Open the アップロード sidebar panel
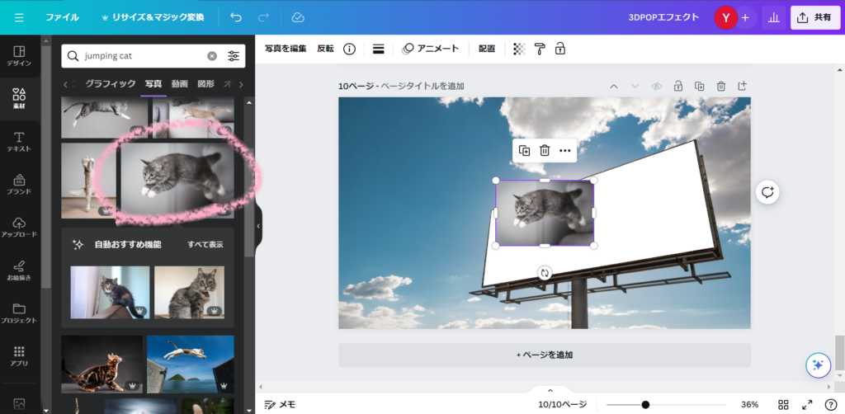The image size is (845, 414). [19, 227]
